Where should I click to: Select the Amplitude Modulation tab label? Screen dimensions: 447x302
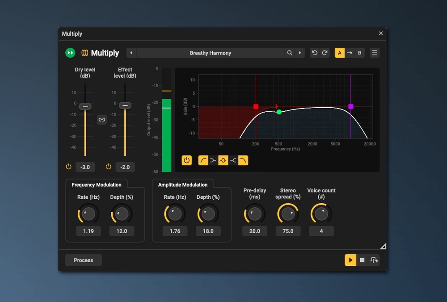tap(183, 185)
